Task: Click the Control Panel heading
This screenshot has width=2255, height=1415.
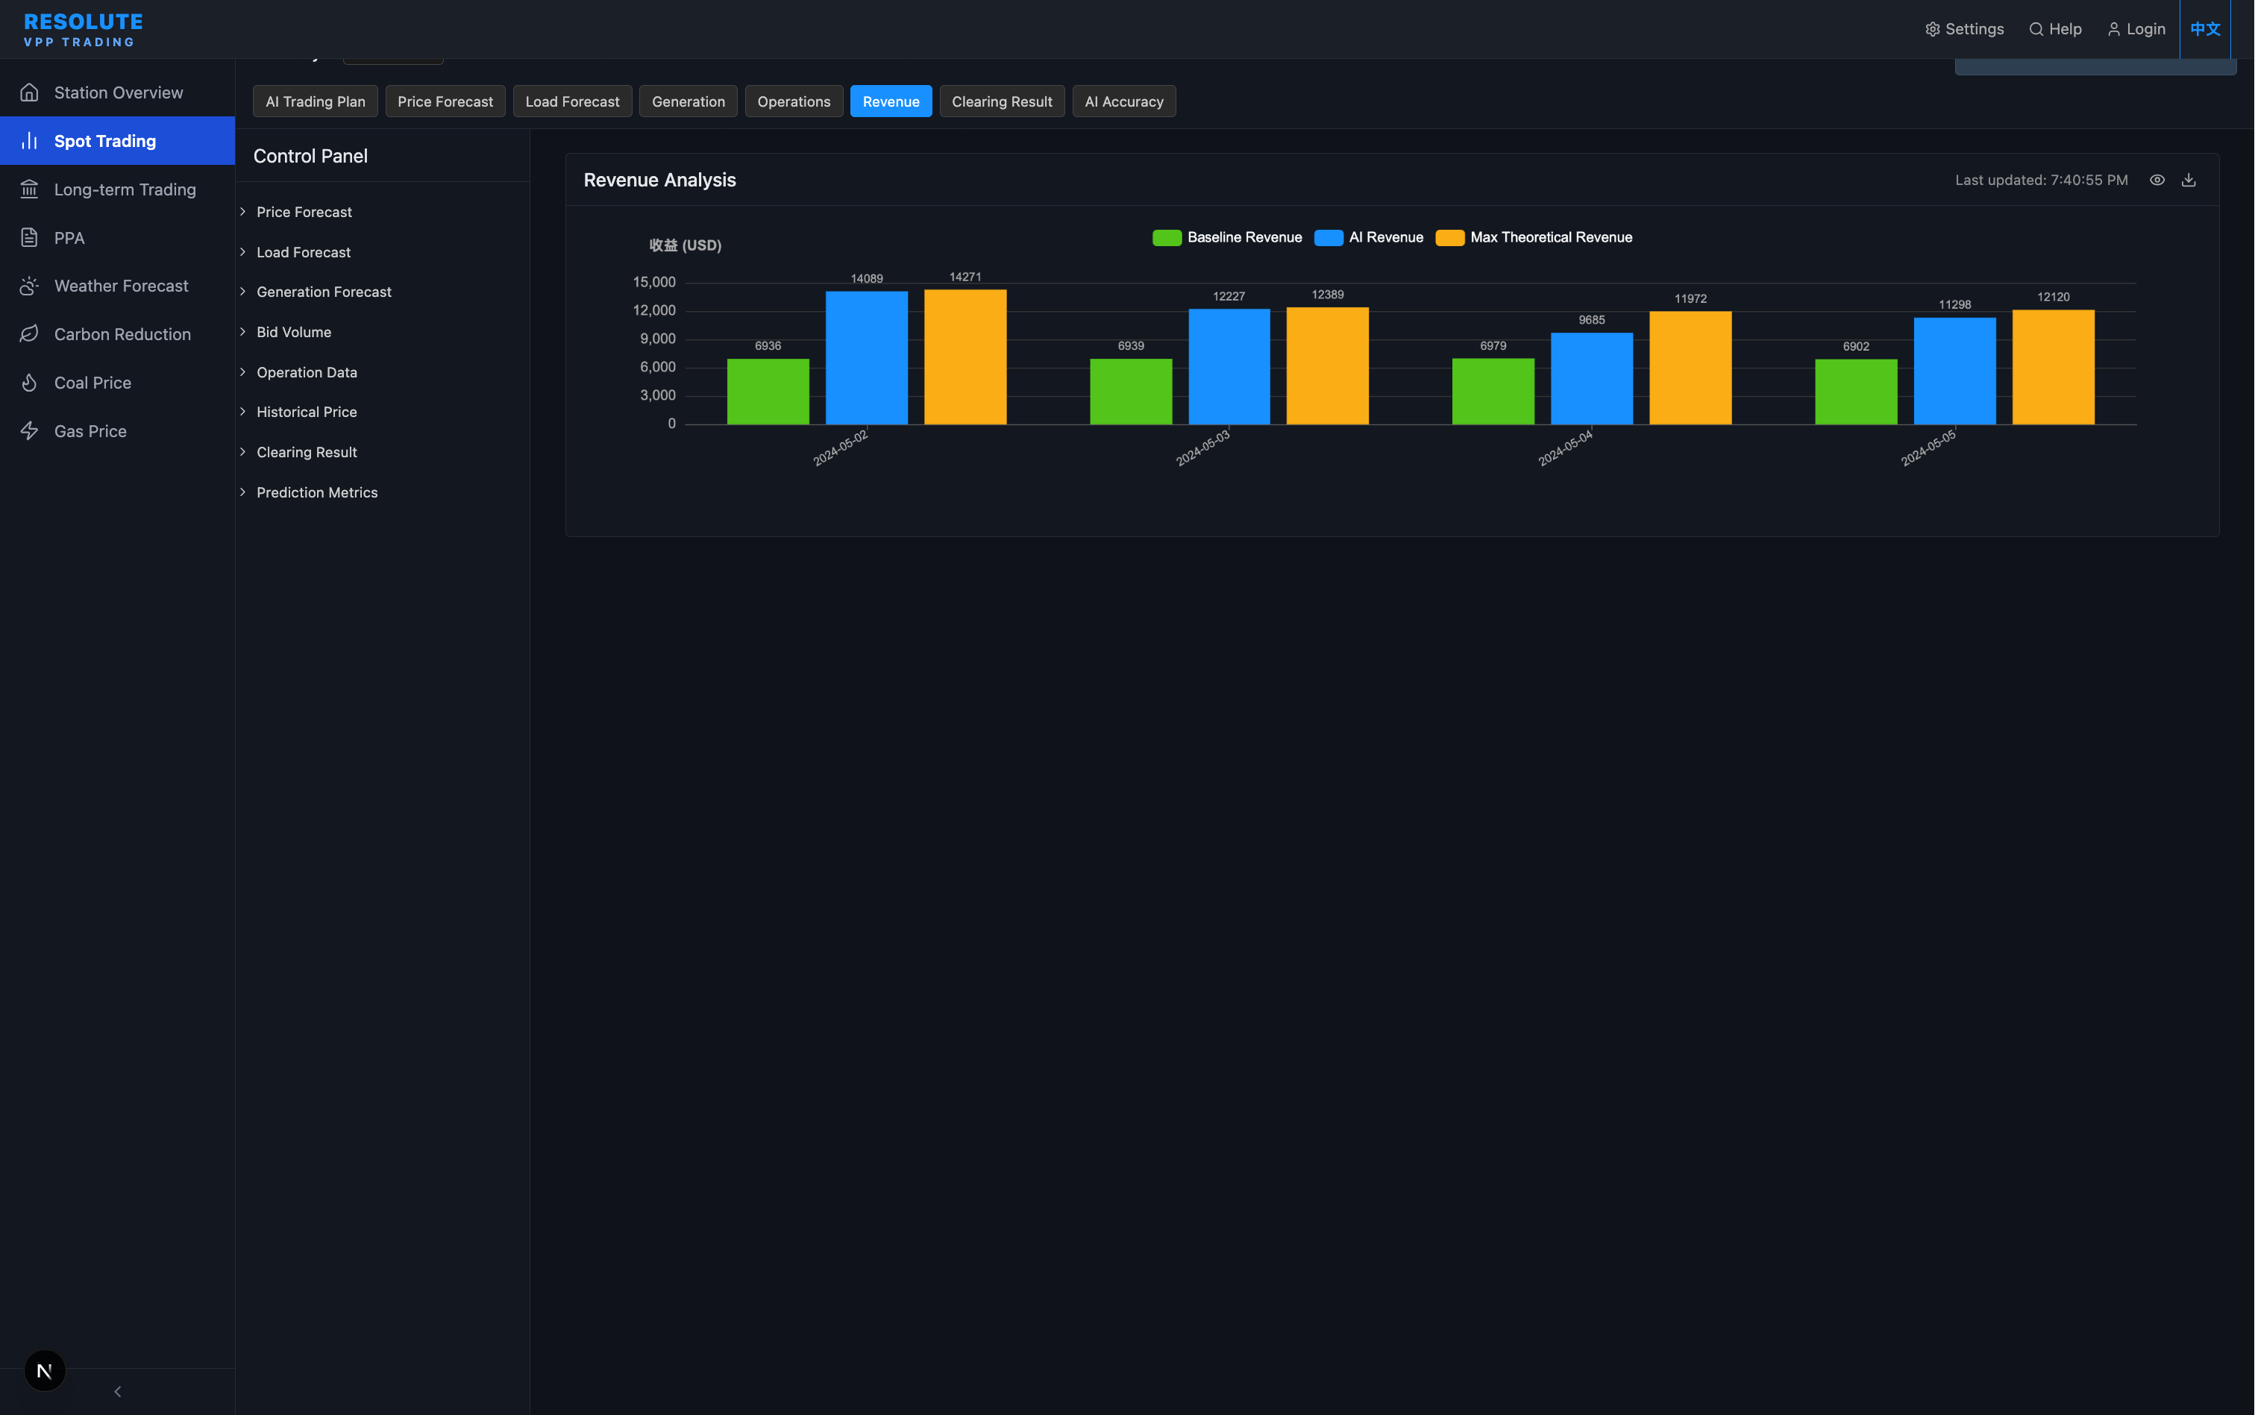Action: 310,157
